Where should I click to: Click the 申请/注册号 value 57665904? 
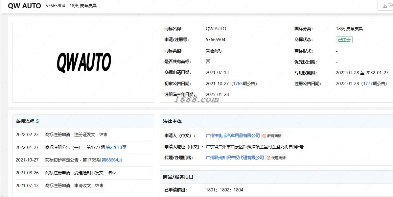(216, 39)
